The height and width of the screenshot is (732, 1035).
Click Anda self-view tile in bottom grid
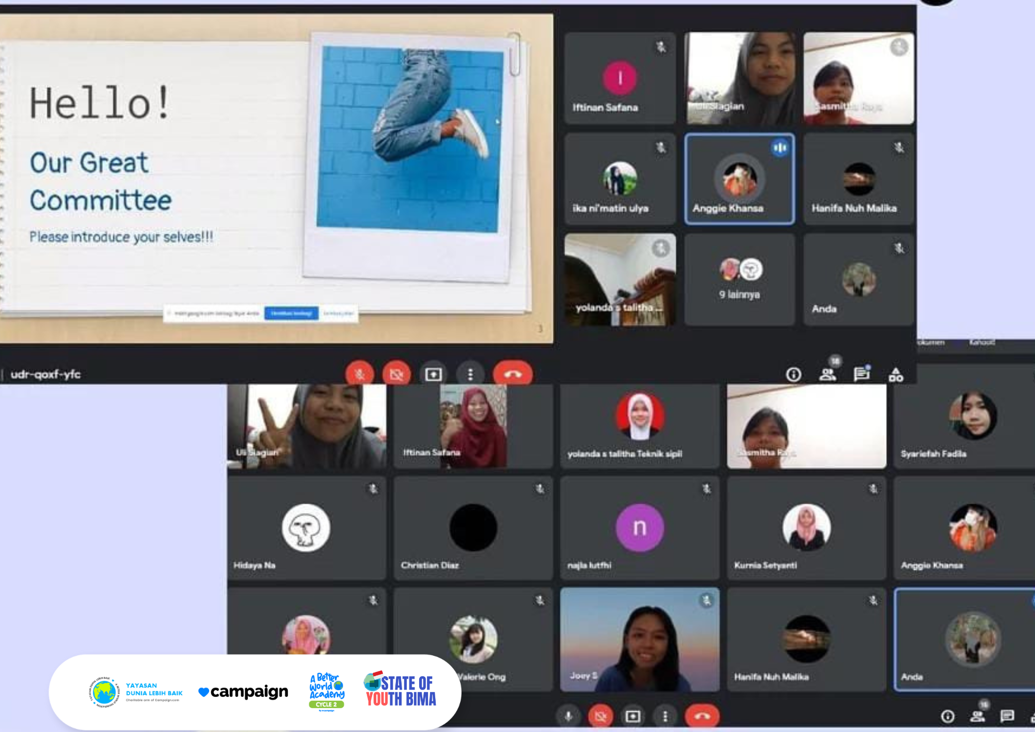pos(964,639)
